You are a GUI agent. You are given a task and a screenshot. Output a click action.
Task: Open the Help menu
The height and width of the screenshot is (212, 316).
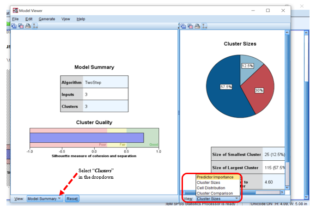[x=81, y=19]
